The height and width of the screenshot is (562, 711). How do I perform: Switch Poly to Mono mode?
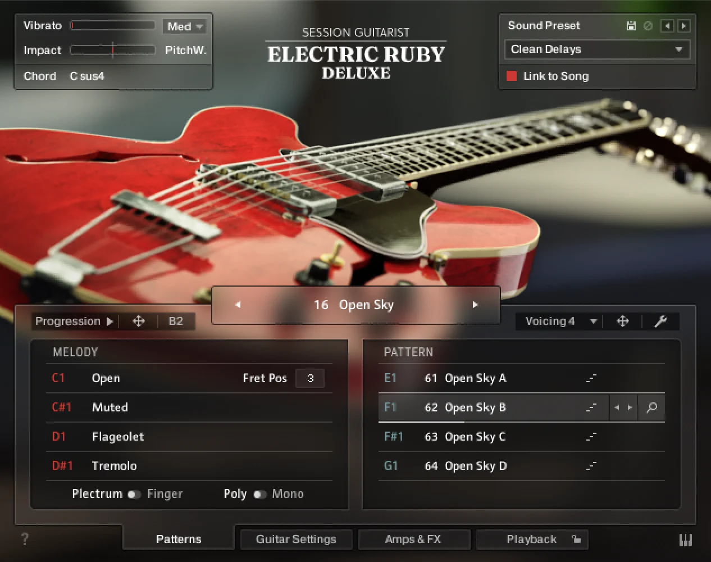tap(261, 494)
